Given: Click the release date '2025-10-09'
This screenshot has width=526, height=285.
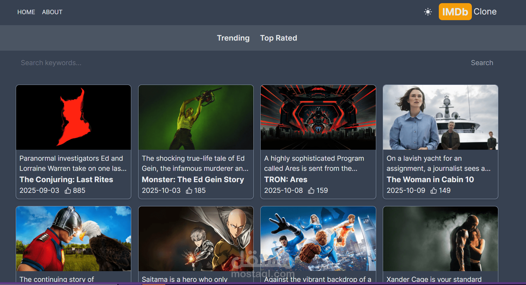Looking at the screenshot, I should click(406, 191).
